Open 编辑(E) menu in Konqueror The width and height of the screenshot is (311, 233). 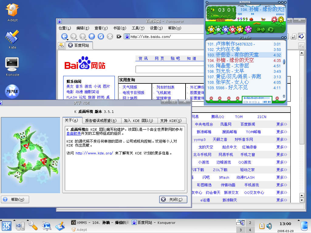click(83, 28)
